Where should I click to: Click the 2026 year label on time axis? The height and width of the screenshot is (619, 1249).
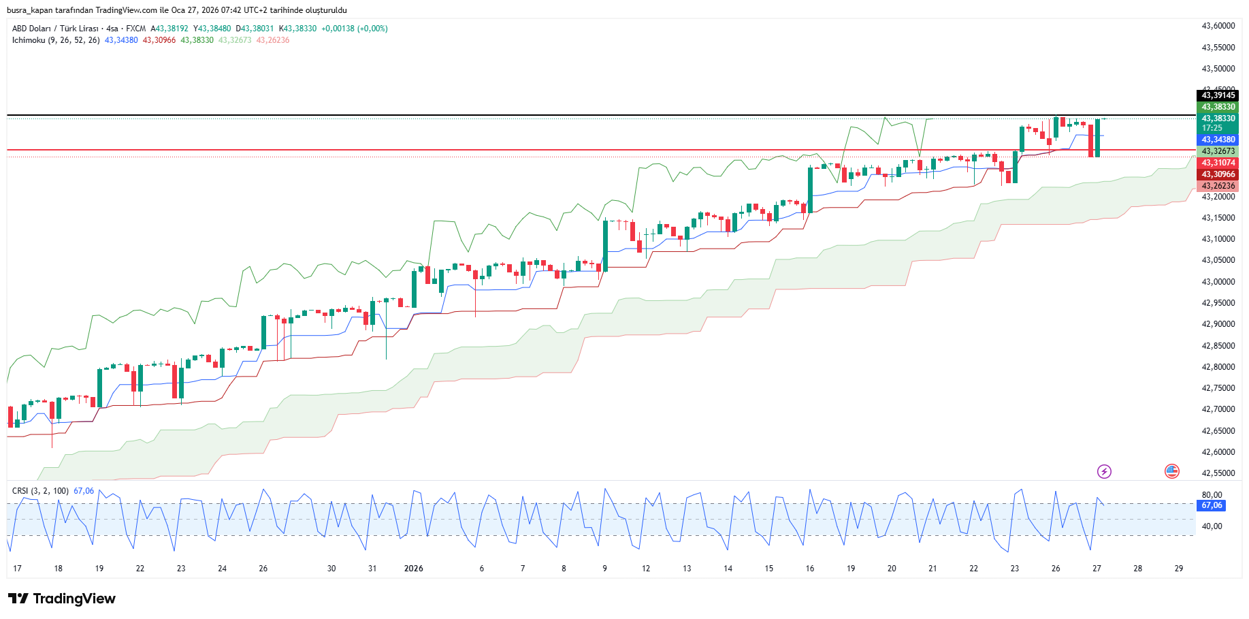click(413, 569)
